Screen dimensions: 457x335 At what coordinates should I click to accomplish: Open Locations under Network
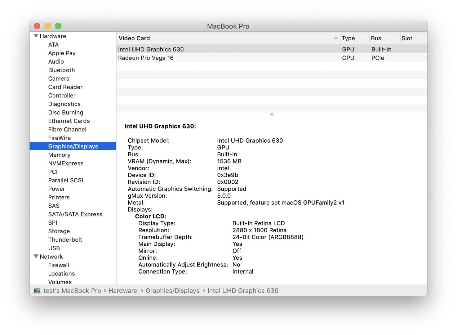61,274
